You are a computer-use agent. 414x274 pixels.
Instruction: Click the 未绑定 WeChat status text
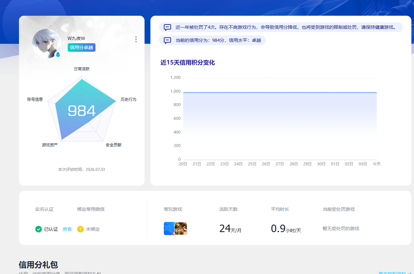(93, 229)
